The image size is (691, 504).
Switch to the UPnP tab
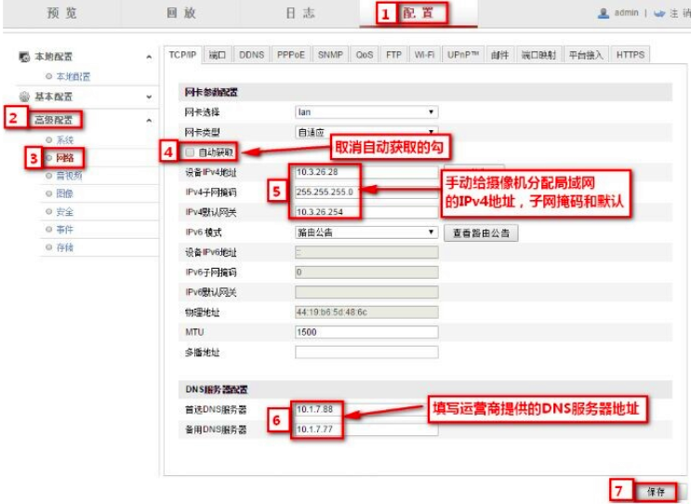coord(463,55)
